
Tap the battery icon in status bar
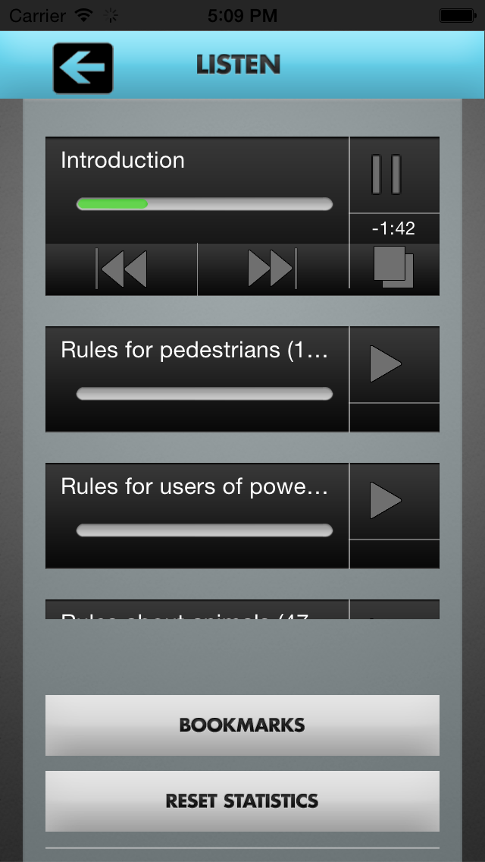(457, 15)
